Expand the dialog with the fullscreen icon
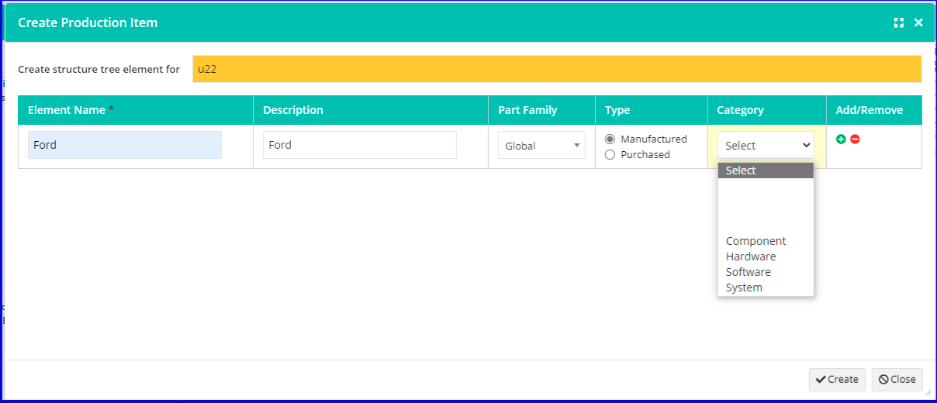This screenshot has height=403, width=937. [x=899, y=22]
